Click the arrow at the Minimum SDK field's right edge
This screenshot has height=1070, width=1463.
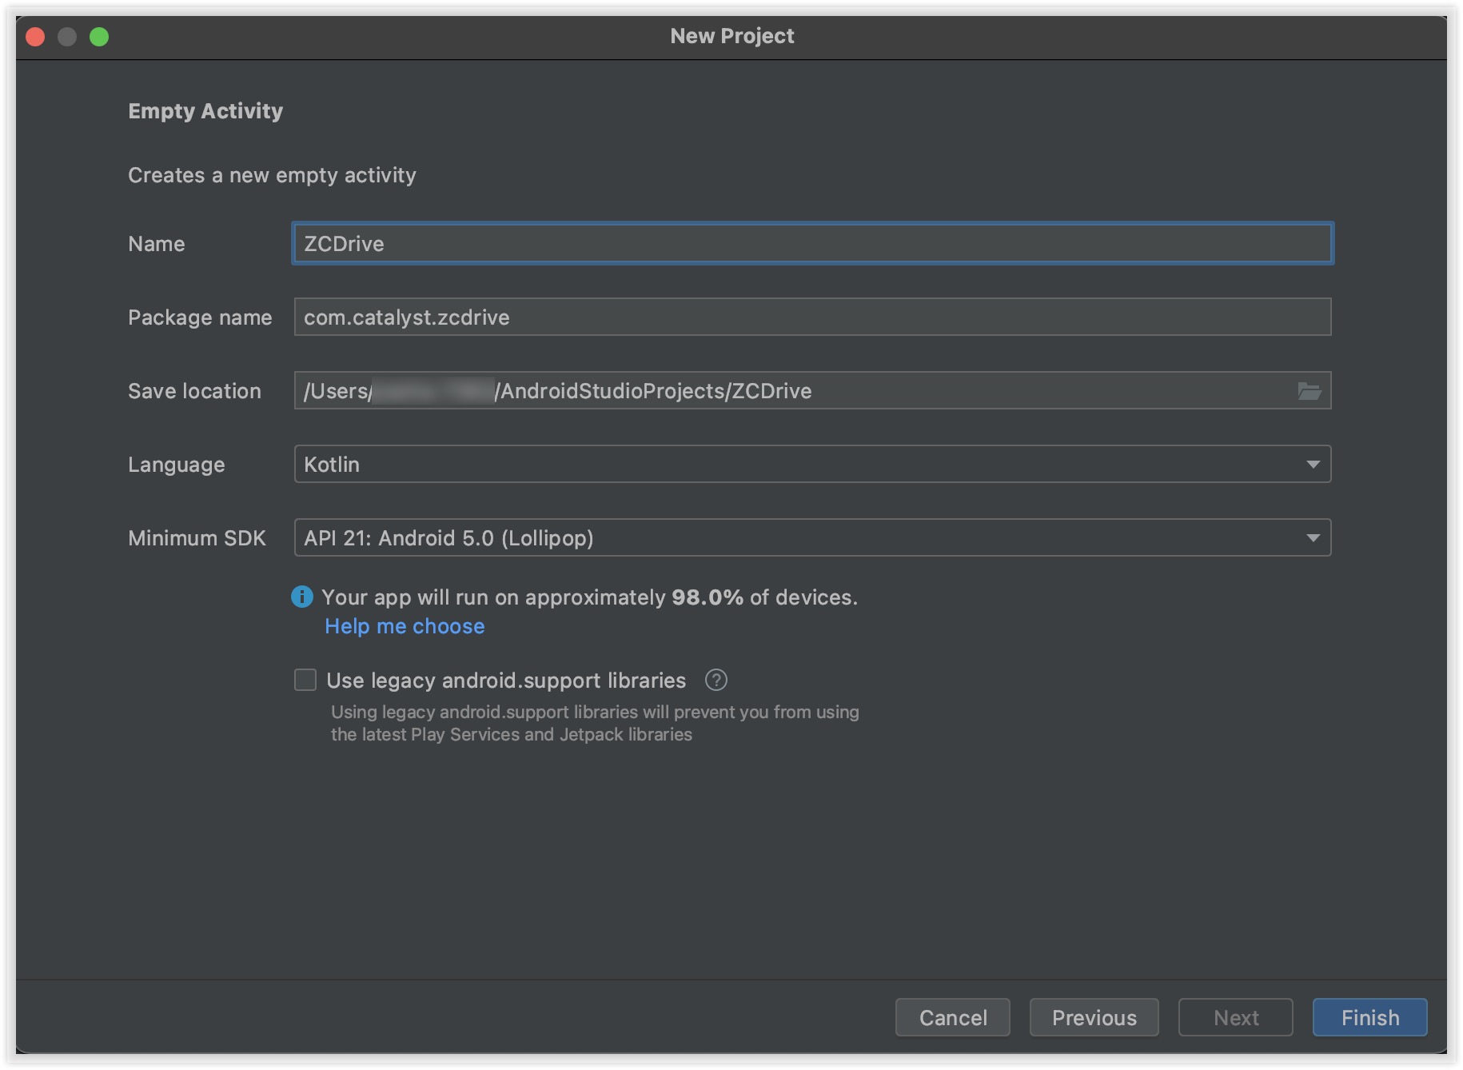pos(1313,538)
